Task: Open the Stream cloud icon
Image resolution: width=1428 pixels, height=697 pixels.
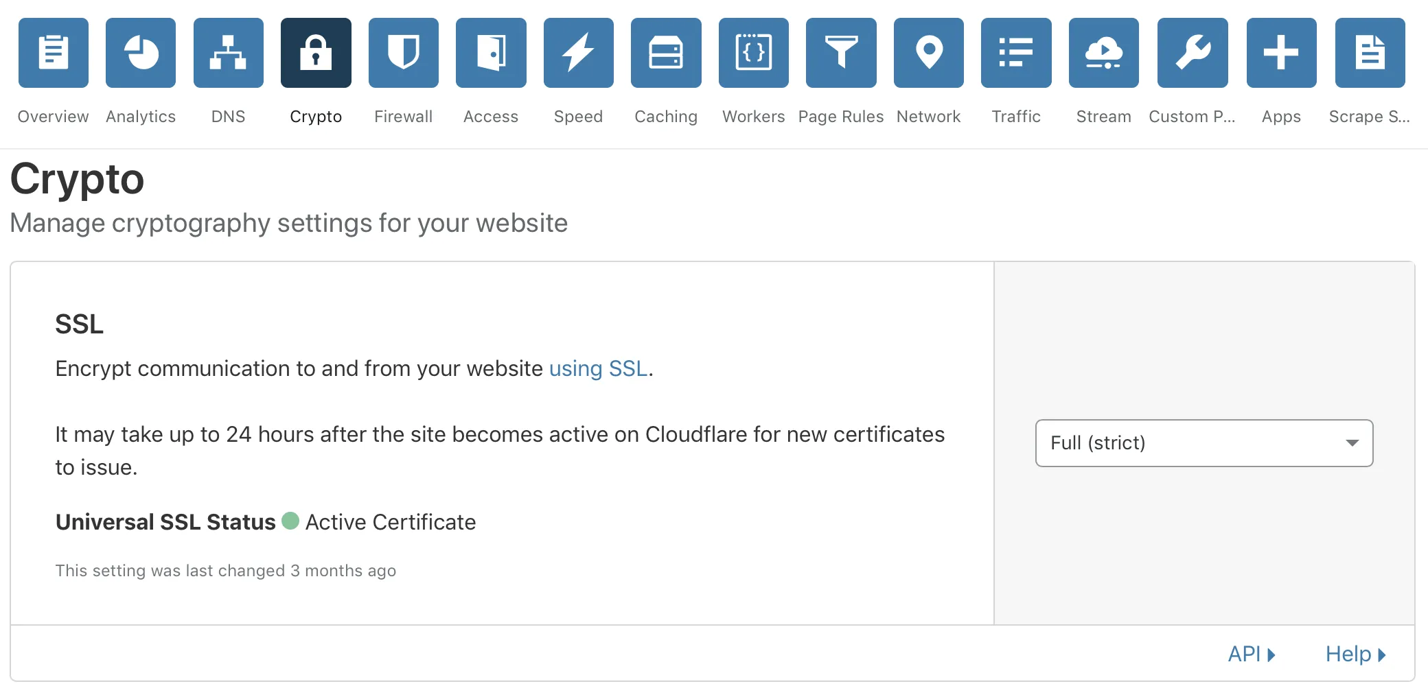Action: (x=1103, y=52)
